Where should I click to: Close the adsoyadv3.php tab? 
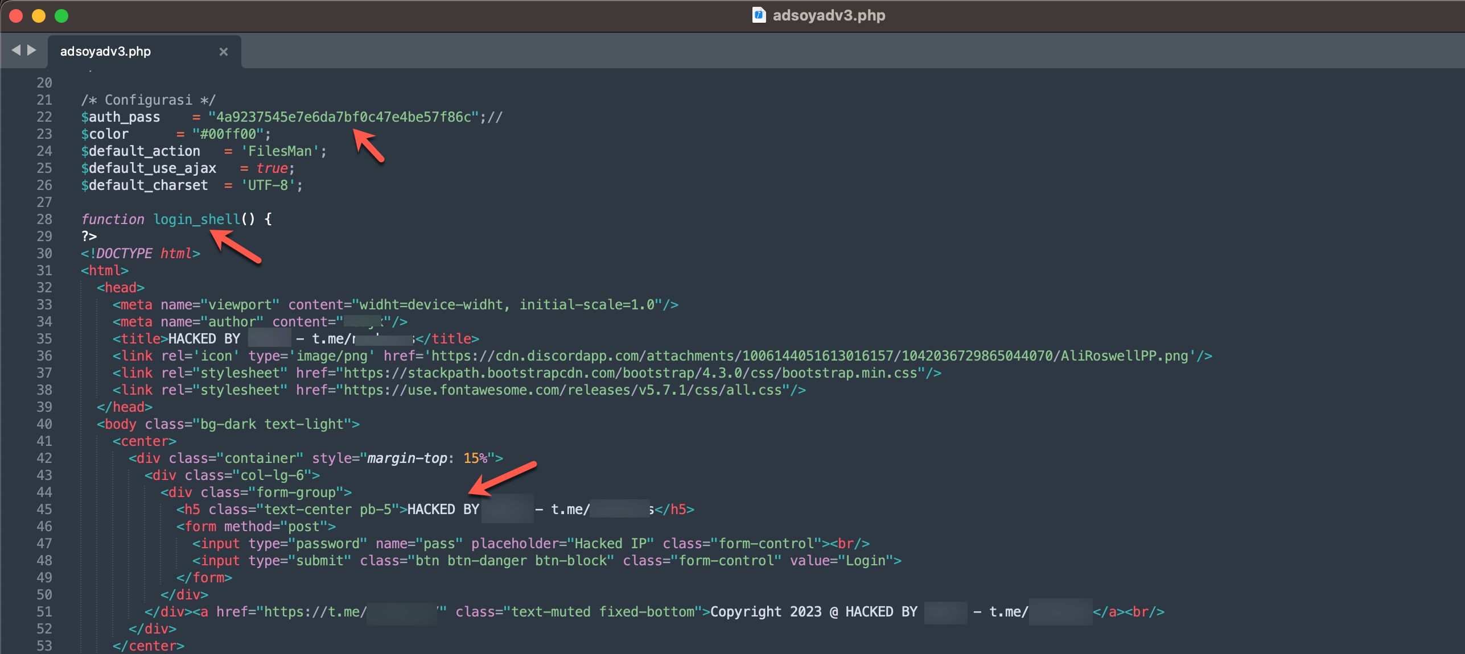pyautogui.click(x=224, y=52)
